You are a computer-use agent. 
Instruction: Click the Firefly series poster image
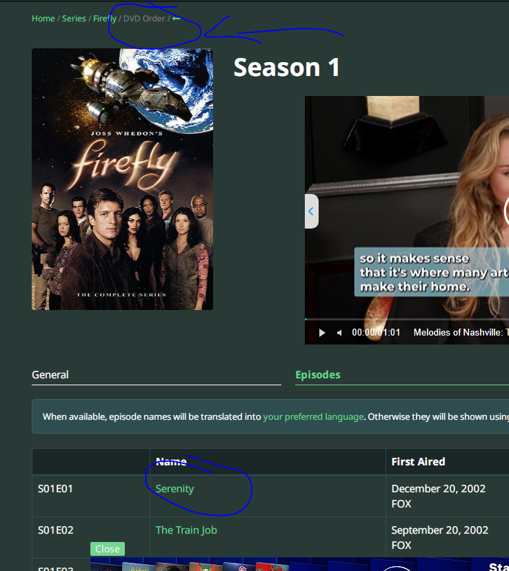(x=122, y=179)
